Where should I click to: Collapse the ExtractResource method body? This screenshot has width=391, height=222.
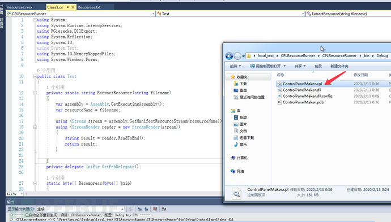35,93
